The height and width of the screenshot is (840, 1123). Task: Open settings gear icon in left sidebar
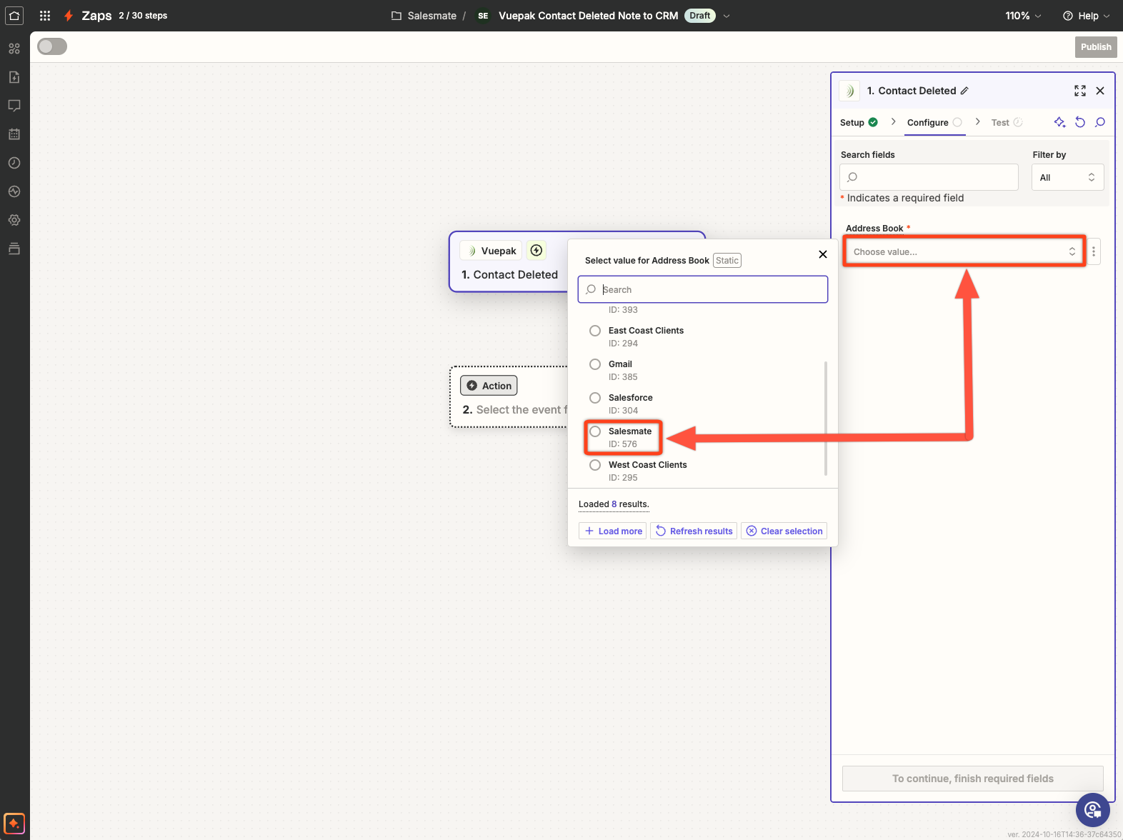click(14, 220)
